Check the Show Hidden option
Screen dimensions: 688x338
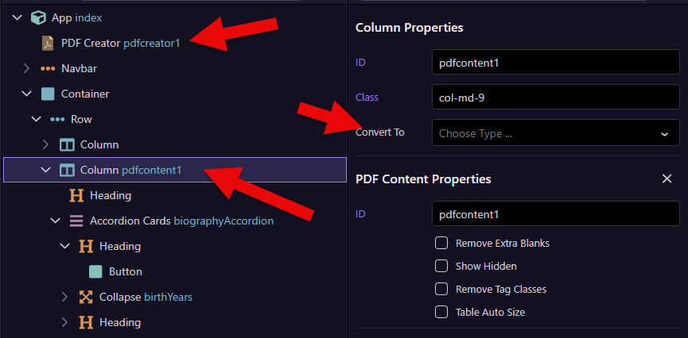coord(441,267)
